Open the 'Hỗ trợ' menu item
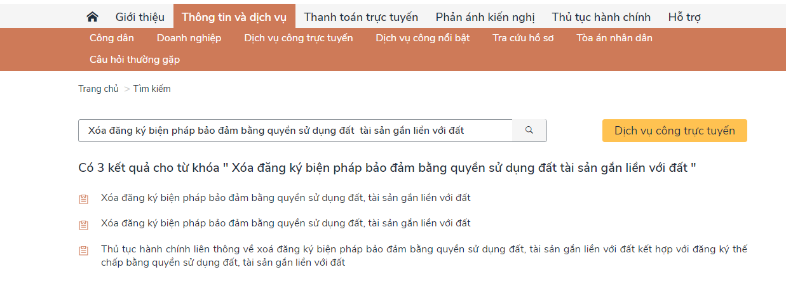 684,17
